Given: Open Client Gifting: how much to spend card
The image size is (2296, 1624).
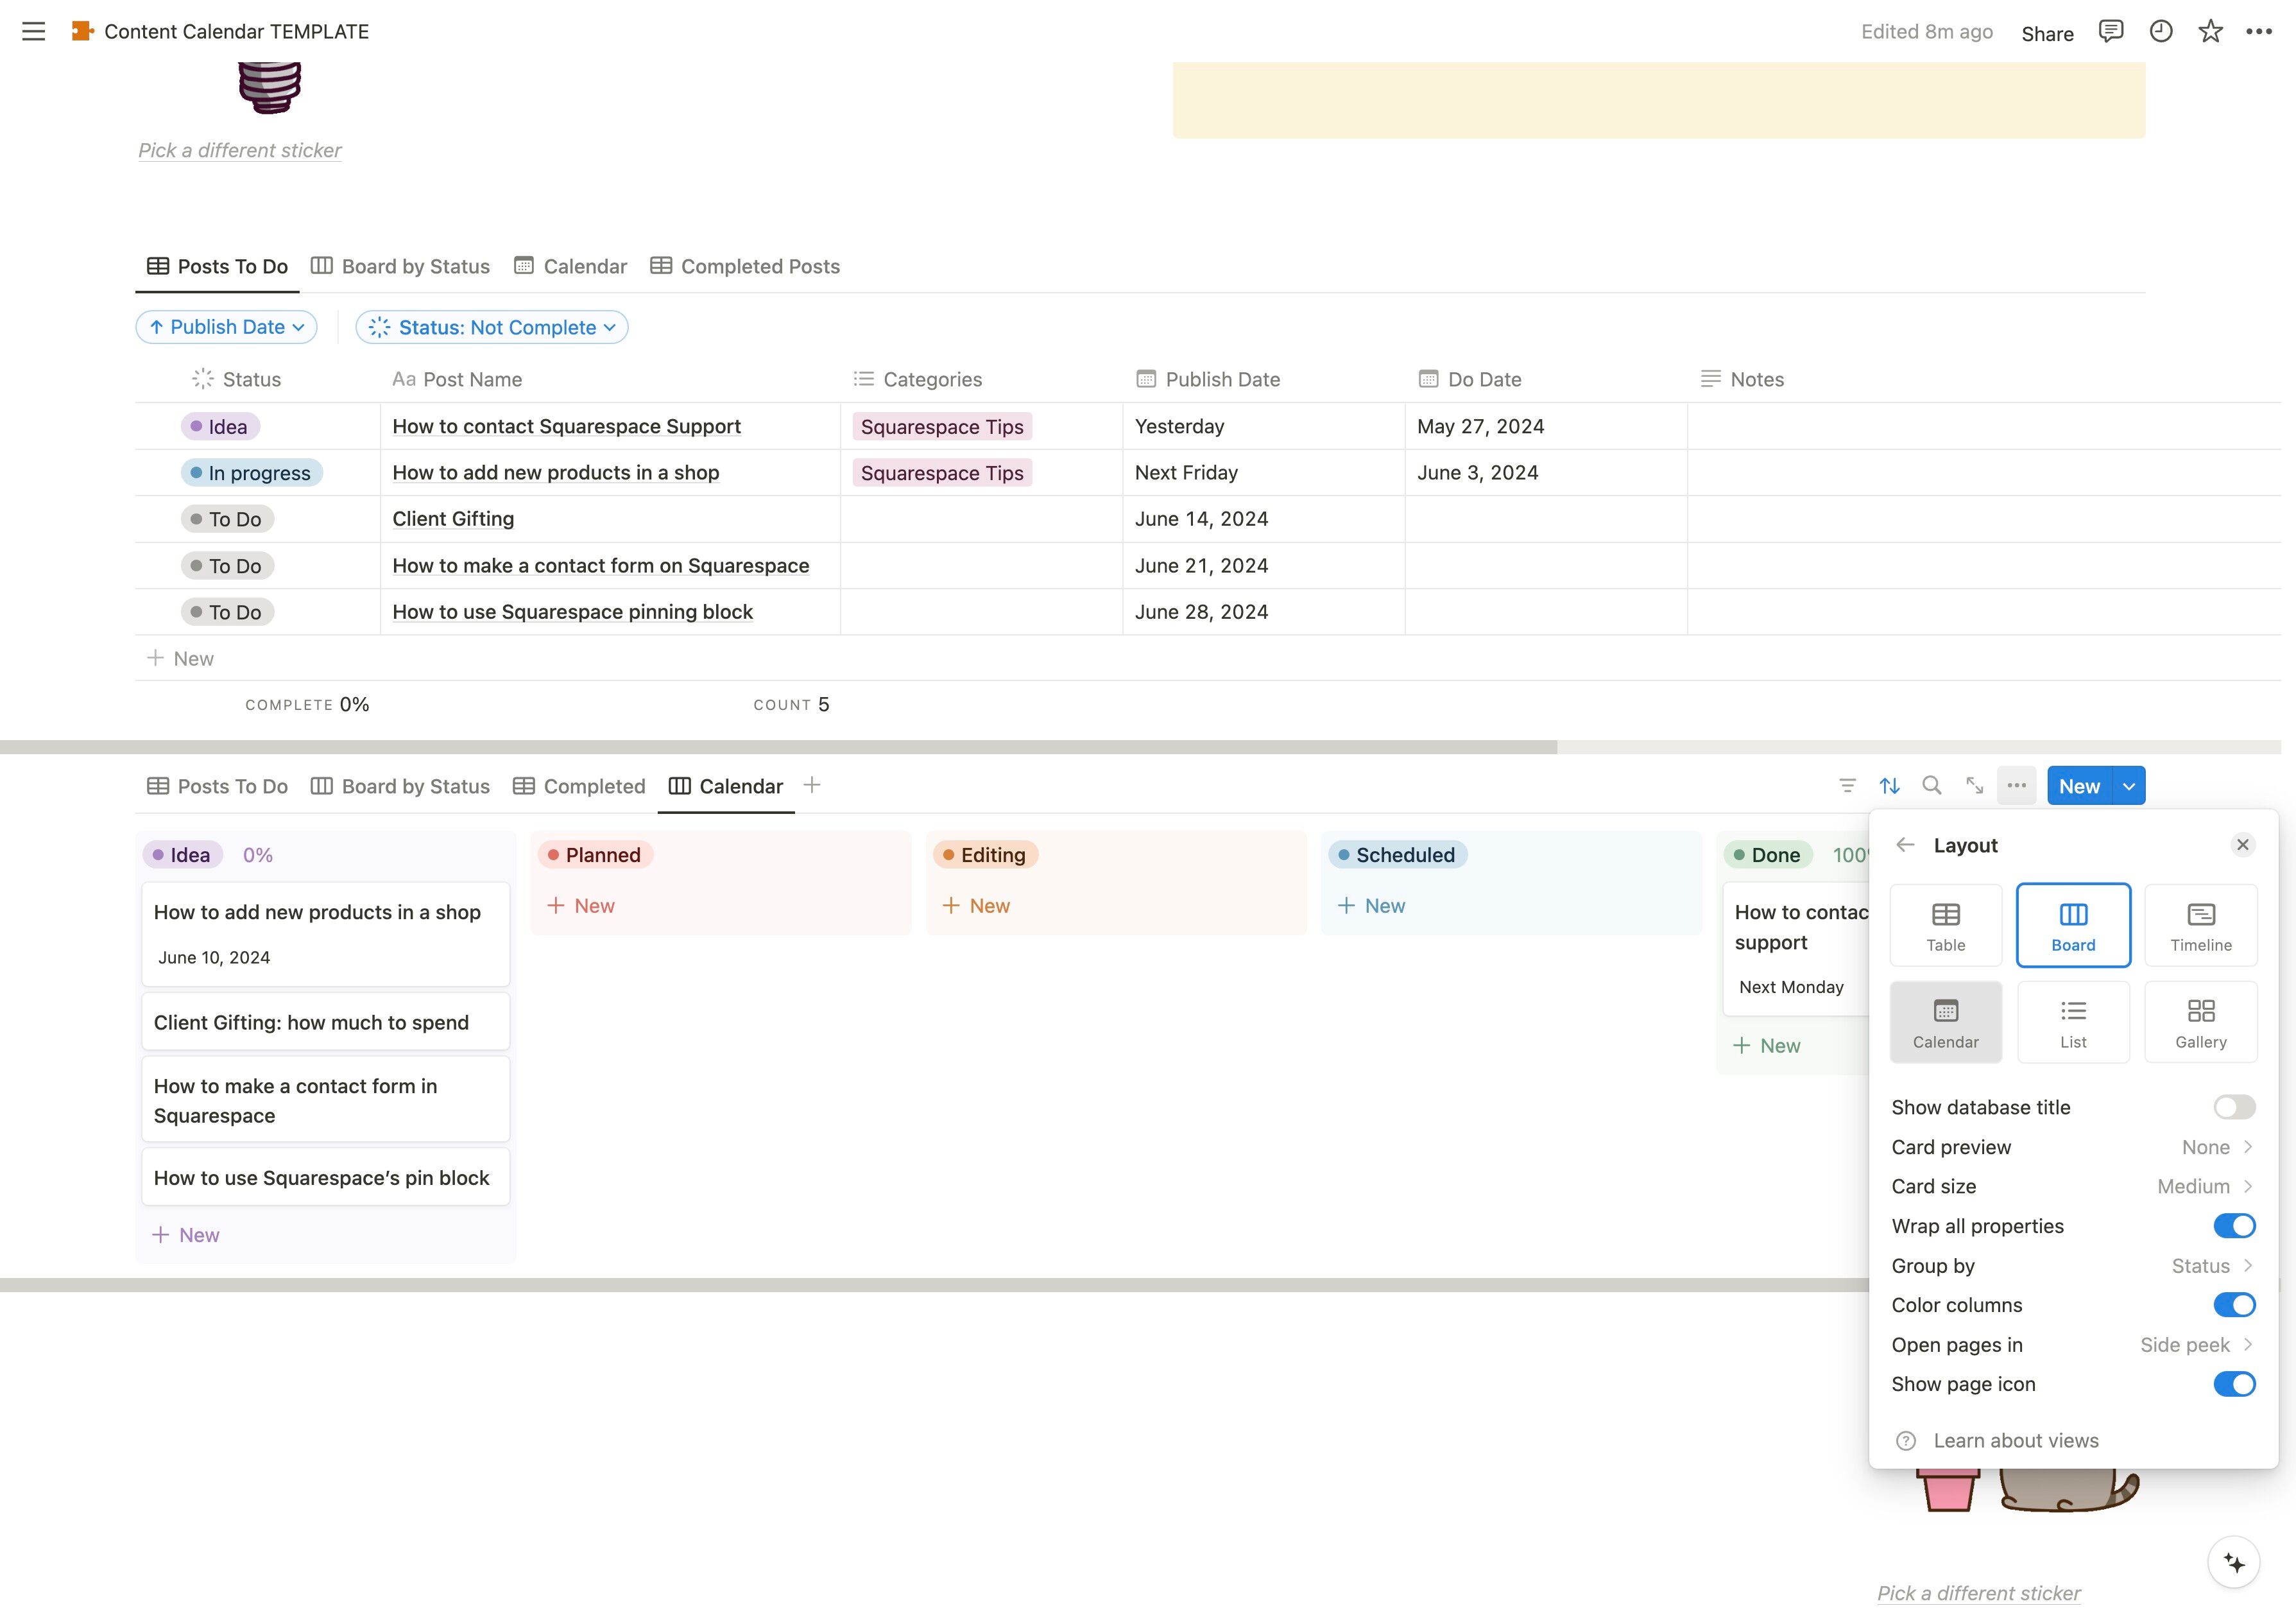Looking at the screenshot, I should tap(311, 1023).
